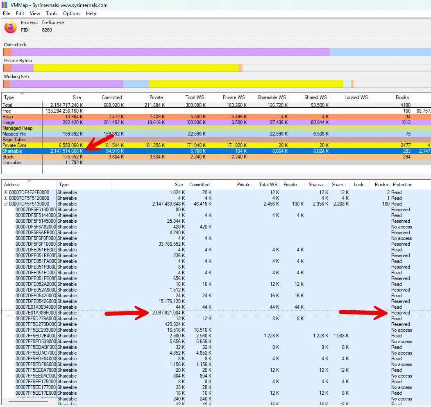
Task: Click the horizontal scrollbar of the details list
Action: (x=28, y=402)
